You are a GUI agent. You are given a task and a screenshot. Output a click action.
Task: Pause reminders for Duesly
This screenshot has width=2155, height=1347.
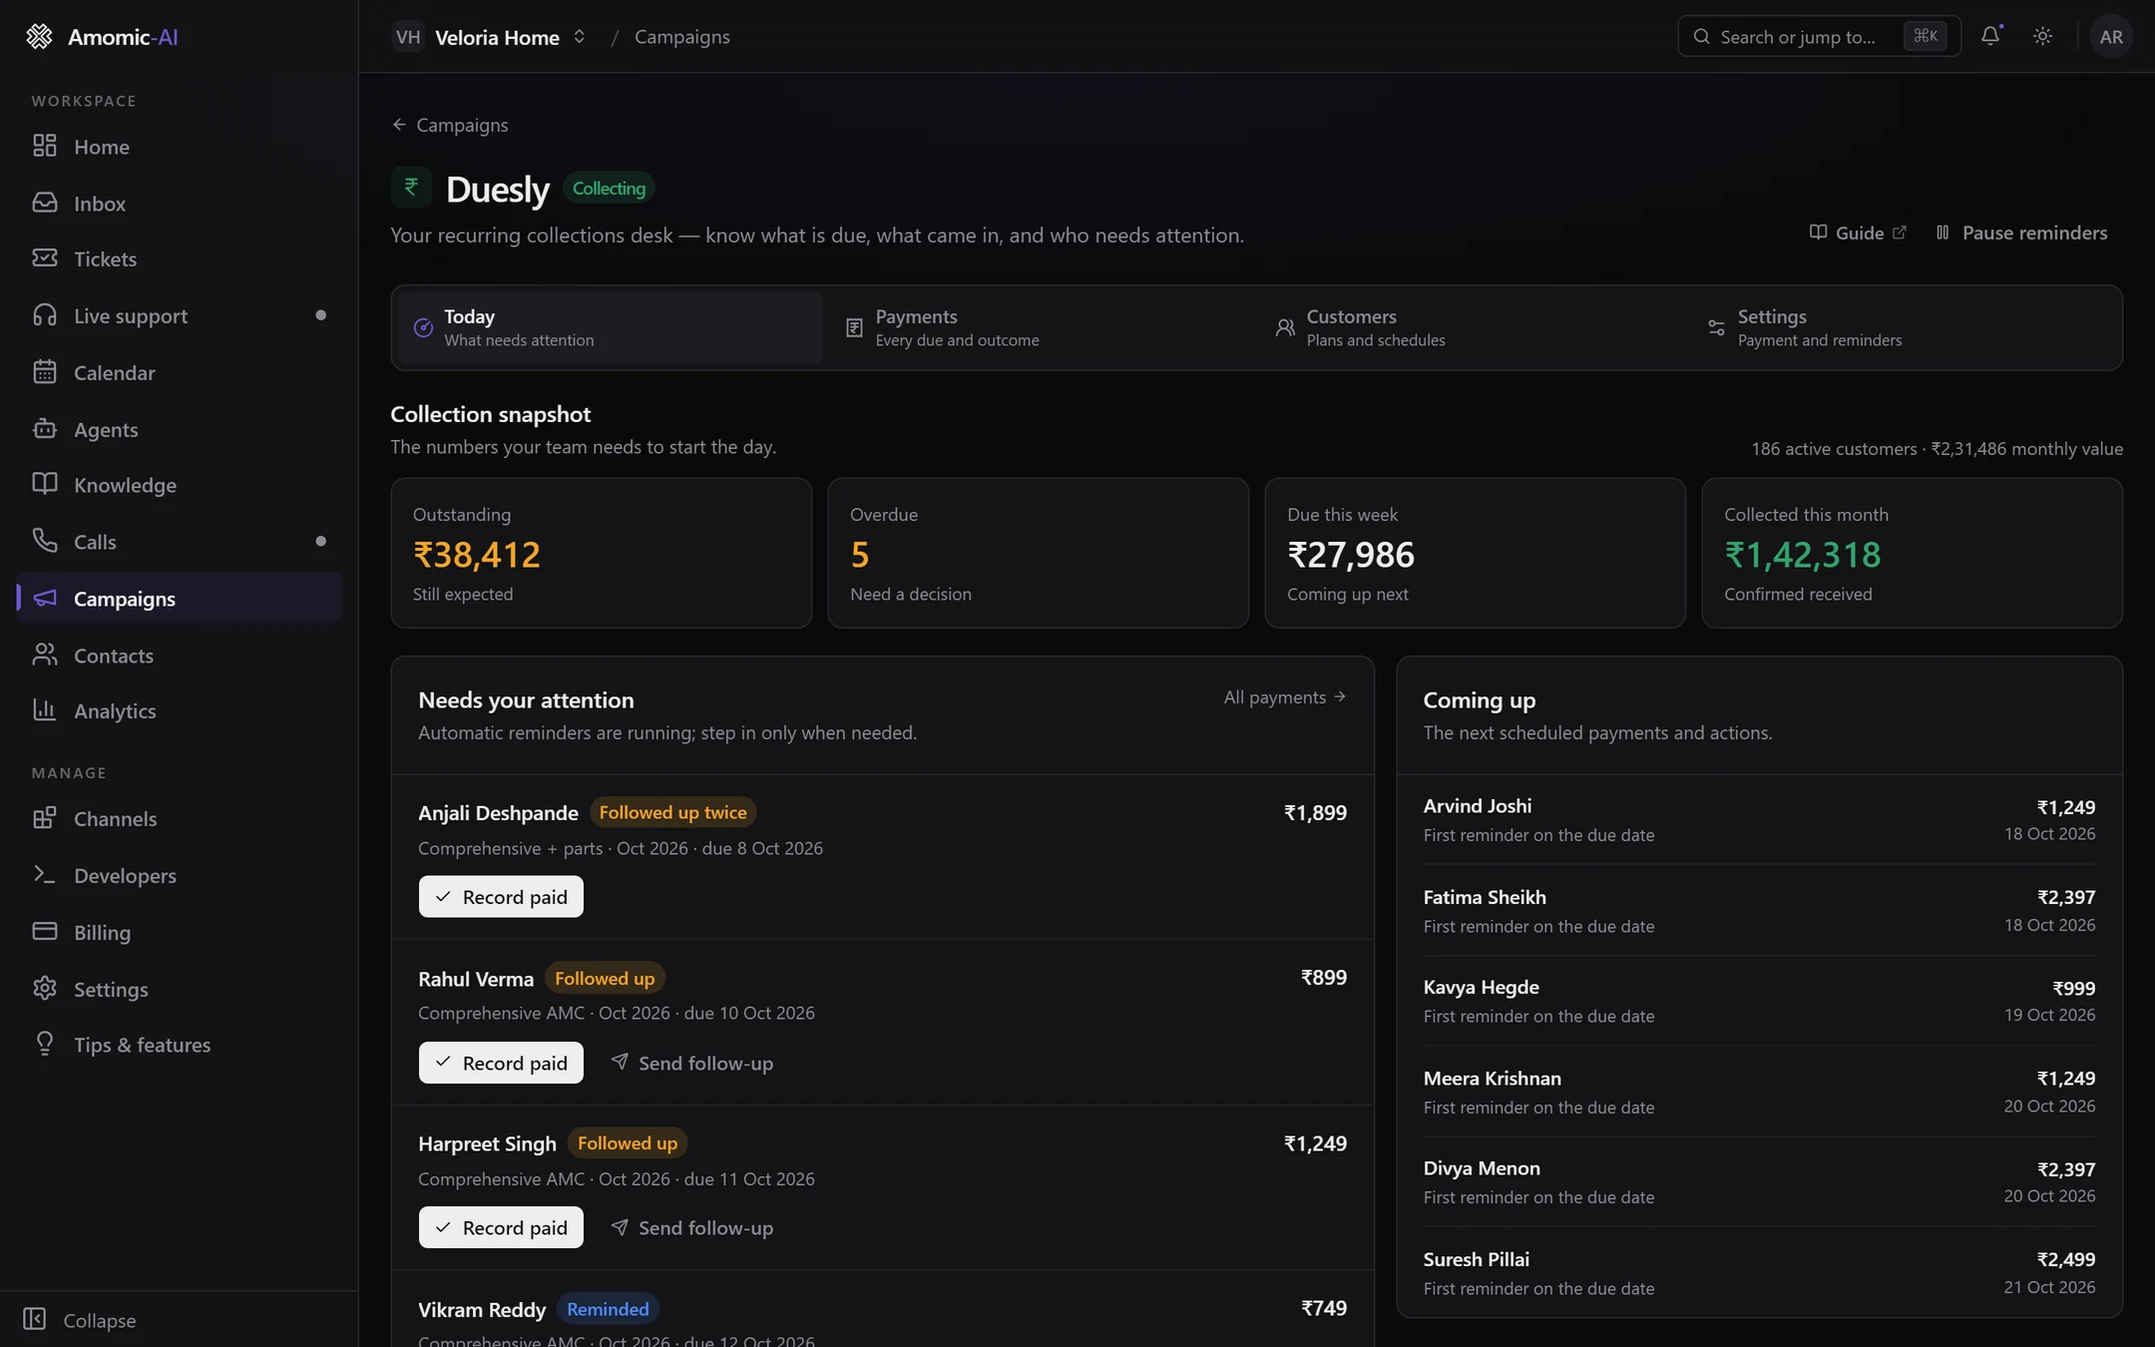pos(2021,232)
